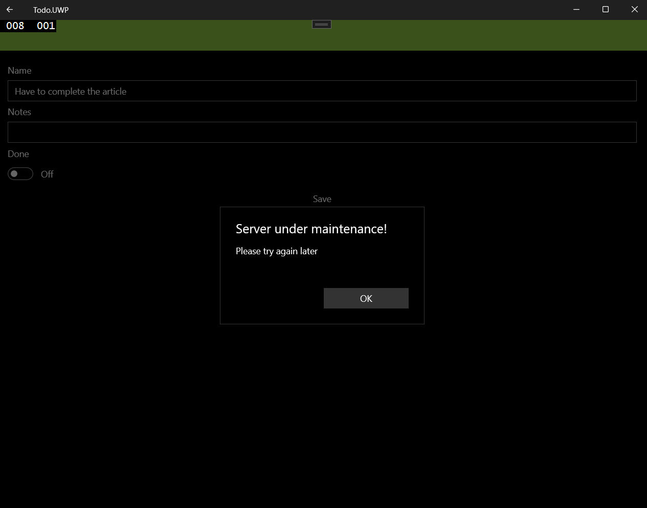Click the Done label
Screen dimensions: 647x508
pos(18,154)
